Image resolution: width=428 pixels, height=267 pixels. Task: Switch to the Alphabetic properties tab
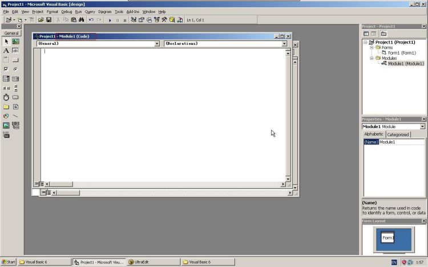pyautogui.click(x=374, y=134)
